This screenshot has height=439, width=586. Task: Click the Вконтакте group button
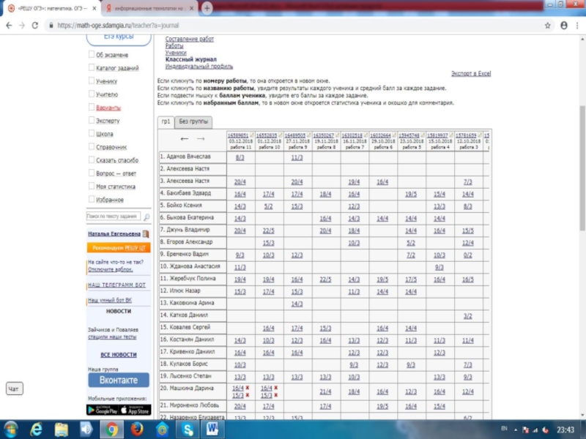click(x=119, y=380)
